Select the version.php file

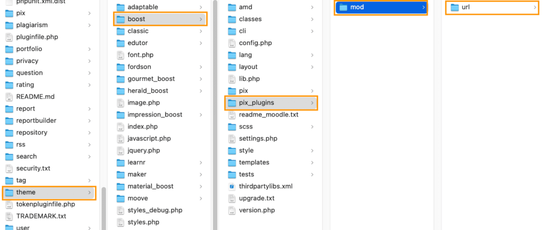[x=257, y=210]
